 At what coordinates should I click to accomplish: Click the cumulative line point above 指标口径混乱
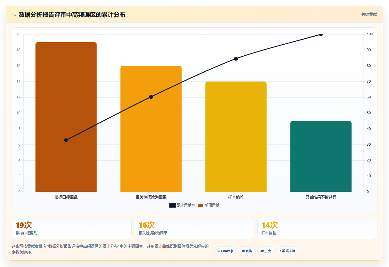tap(66, 140)
